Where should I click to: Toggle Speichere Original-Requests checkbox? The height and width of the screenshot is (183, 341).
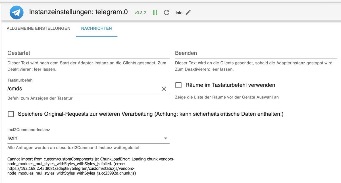click(11, 114)
